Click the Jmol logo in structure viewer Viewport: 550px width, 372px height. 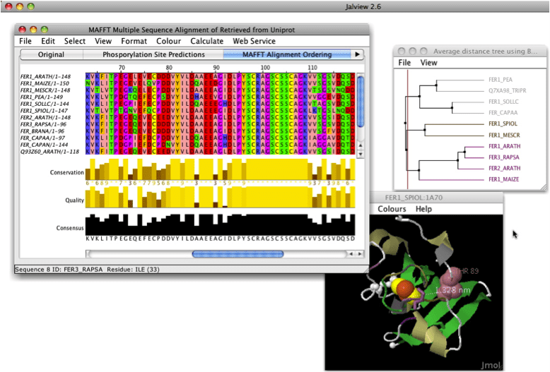(x=488, y=366)
